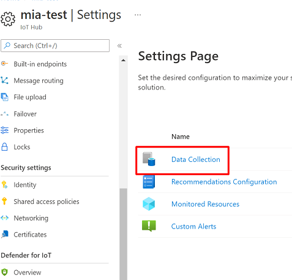
Task: Click the Name column header
Action: click(181, 137)
